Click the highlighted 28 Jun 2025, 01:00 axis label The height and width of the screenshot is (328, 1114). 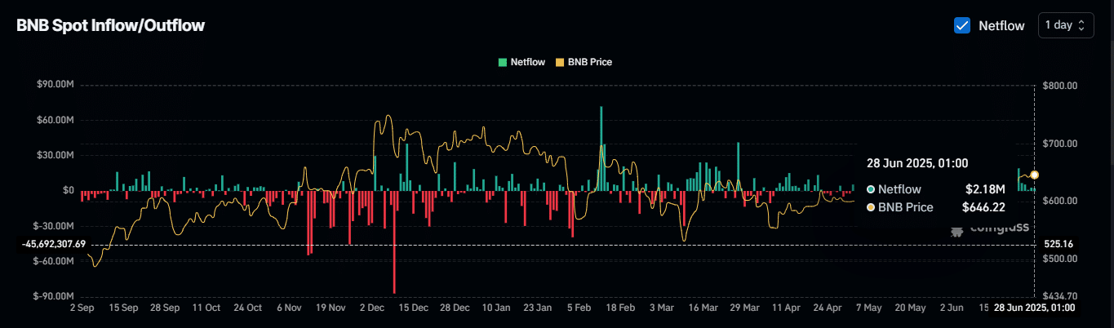pos(1034,308)
